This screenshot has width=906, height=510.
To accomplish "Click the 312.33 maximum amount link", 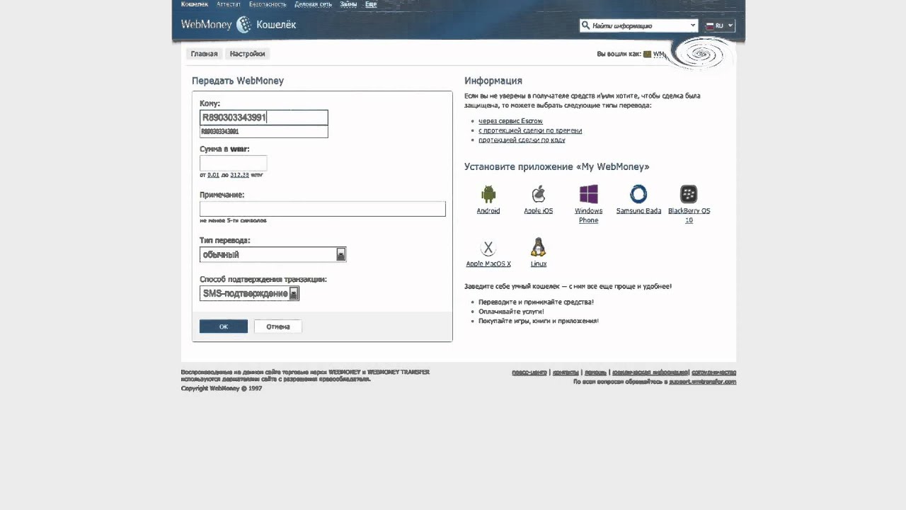I will pos(239,174).
